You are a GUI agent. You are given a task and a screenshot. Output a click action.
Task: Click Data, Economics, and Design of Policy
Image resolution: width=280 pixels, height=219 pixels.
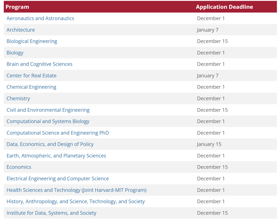(50, 144)
